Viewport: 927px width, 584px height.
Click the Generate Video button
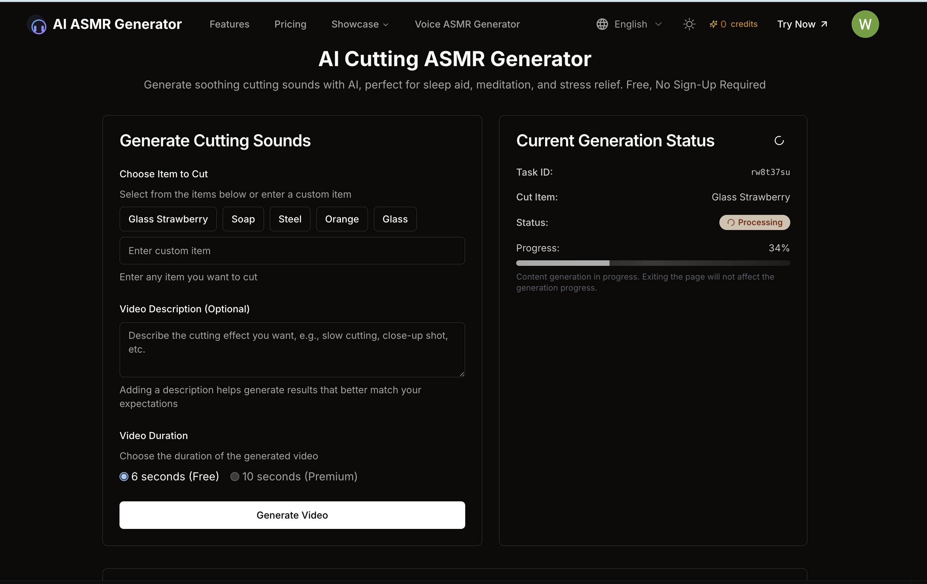pos(292,515)
